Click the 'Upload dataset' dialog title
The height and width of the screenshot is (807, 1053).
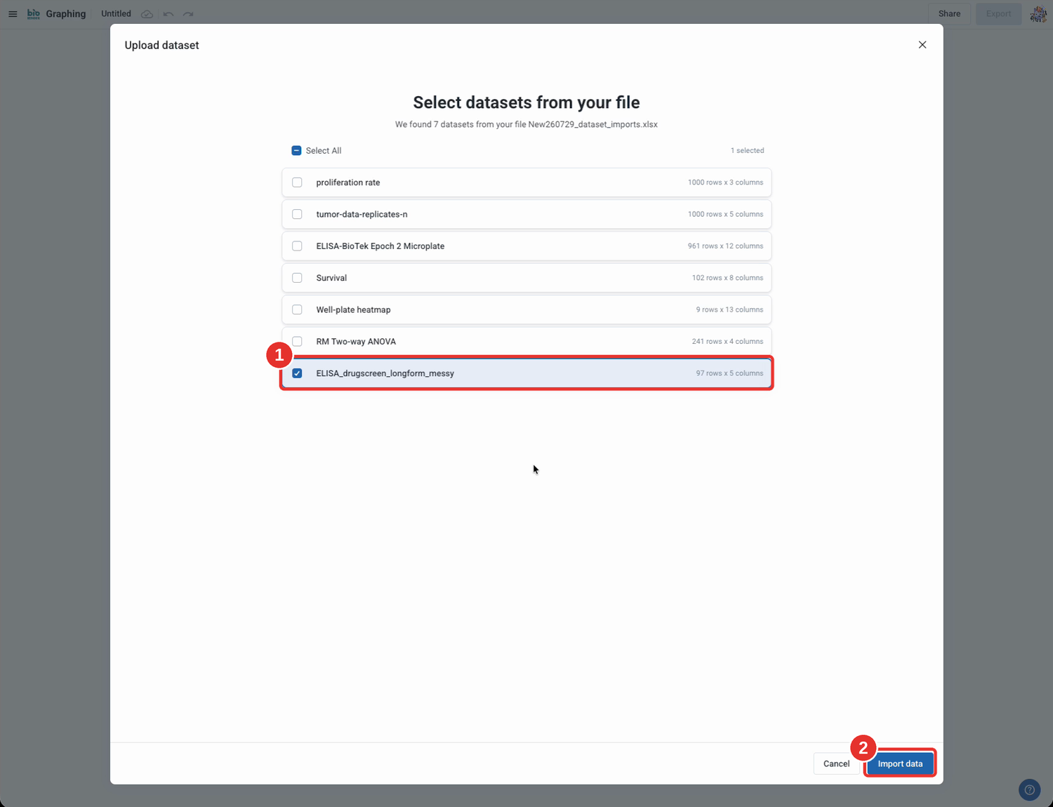(x=161, y=45)
